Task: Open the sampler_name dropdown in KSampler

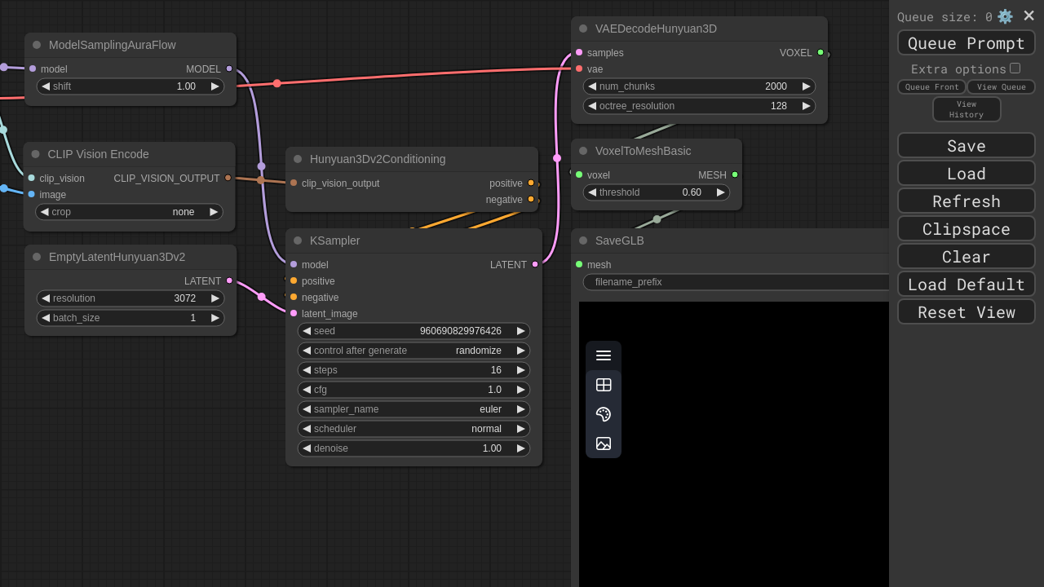Action: [414, 409]
